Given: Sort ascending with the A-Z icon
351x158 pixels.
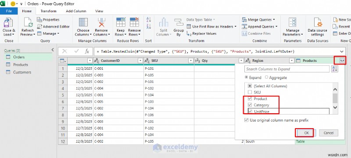Looking at the screenshot, I should pos(148,19).
